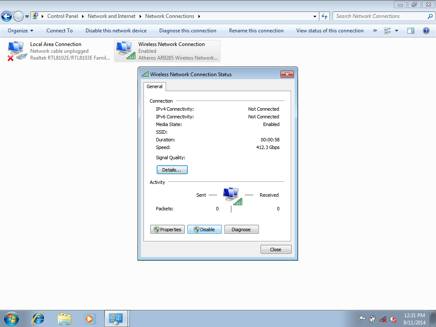This screenshot has height=327, width=436.
Task: Select Rename this connection
Action: click(256, 31)
